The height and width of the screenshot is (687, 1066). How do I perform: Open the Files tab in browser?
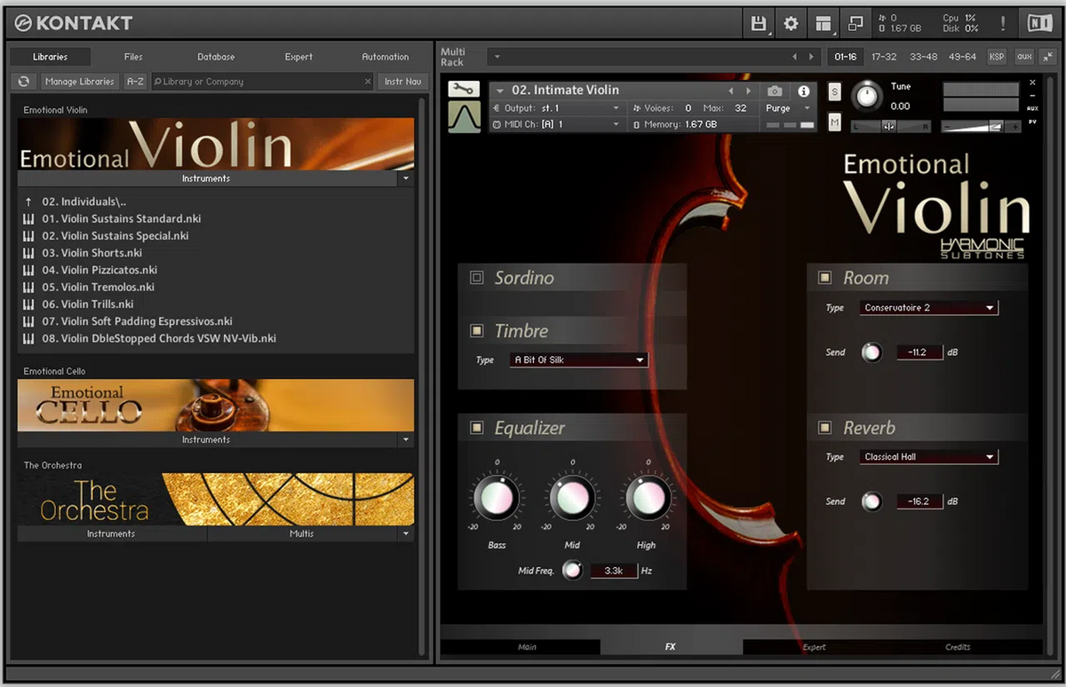pos(133,57)
